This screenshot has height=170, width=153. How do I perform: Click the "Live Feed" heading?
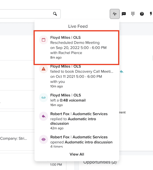[78, 26]
